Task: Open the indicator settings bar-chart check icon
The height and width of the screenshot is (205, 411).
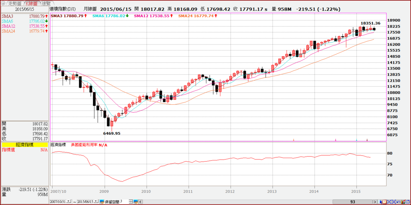Action: (403, 202)
